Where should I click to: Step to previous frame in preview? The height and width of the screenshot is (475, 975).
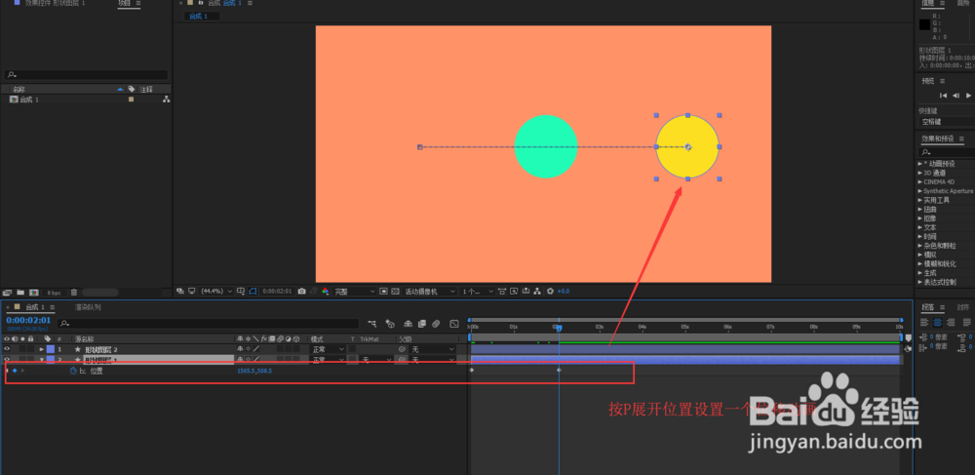[955, 96]
